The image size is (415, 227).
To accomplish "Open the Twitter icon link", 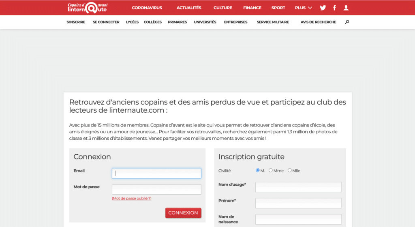I will coord(323,8).
